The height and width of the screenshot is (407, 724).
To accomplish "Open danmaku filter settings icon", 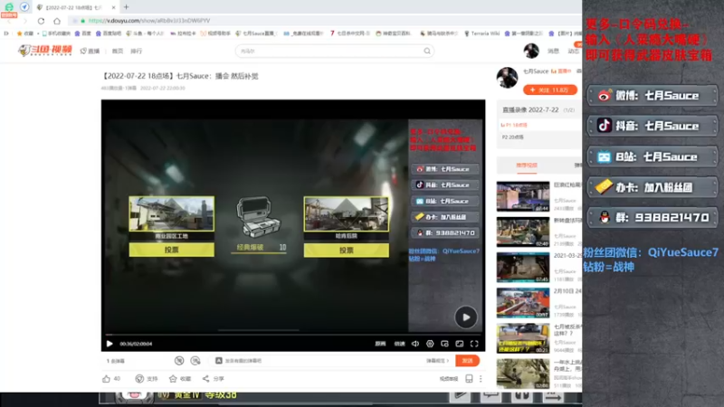I will click(x=195, y=361).
